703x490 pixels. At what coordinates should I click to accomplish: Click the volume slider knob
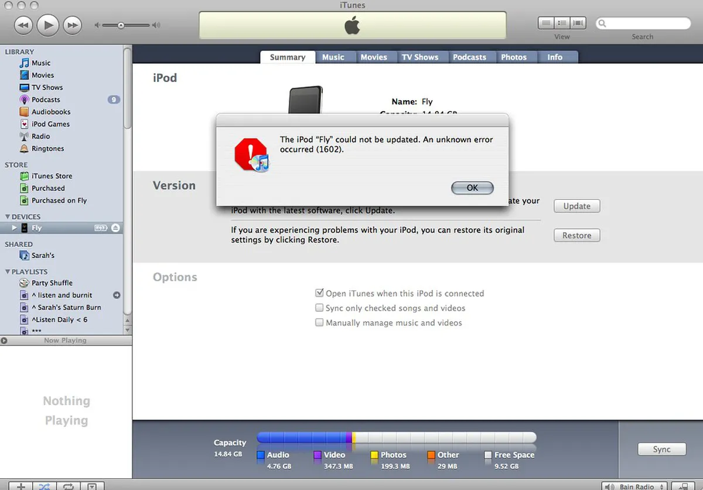(121, 25)
